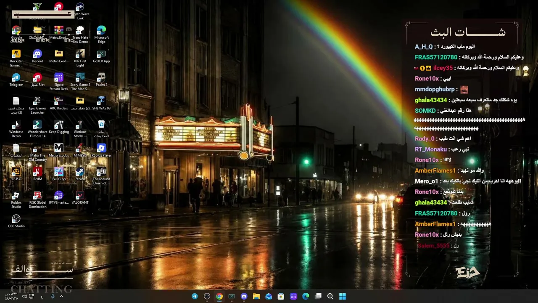Switch to Discord in the taskbar
538x303 pixels.
pos(244,296)
